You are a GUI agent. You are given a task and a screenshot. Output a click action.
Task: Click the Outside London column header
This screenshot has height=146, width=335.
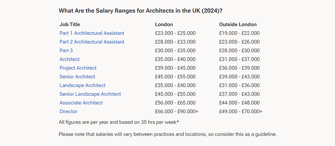[x=238, y=24]
